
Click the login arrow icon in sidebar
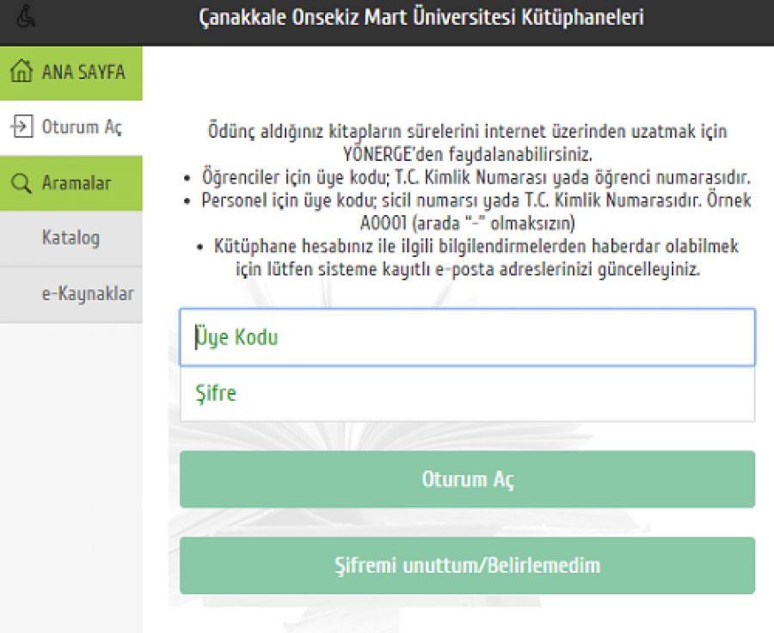[21, 126]
